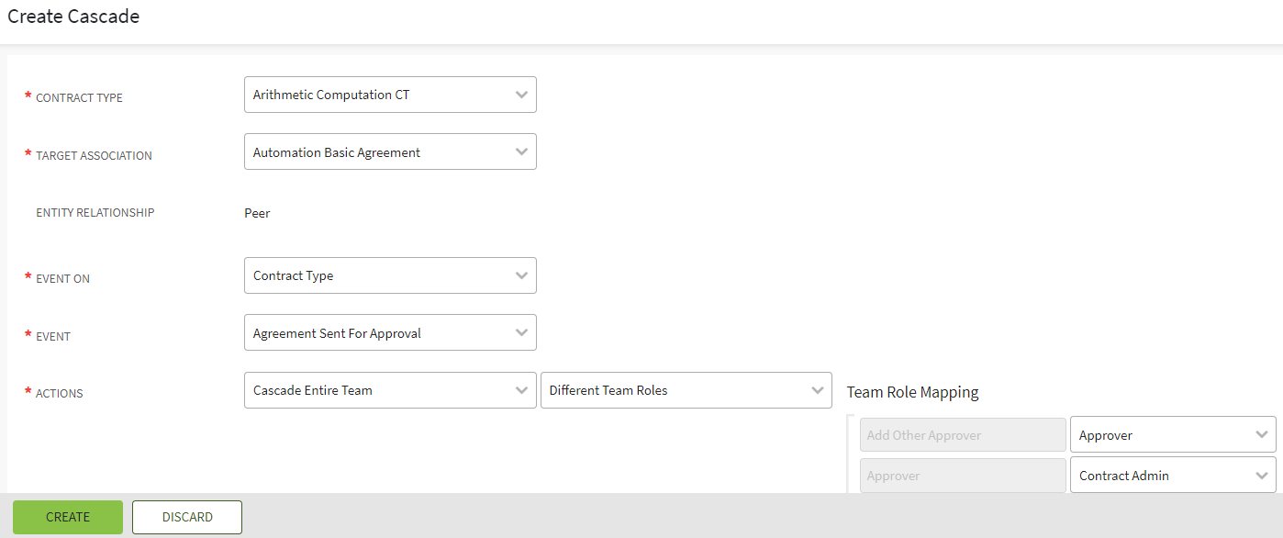Open the Agreement Sent For Approval dropdown
Screen dimensions: 1283x538
tap(390, 333)
